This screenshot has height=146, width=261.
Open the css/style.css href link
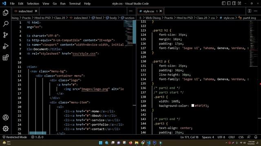click(84, 54)
